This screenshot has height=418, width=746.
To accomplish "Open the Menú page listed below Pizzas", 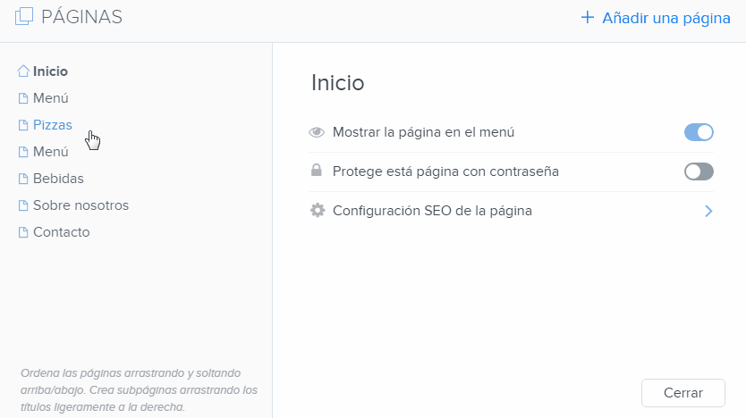I will tap(51, 152).
